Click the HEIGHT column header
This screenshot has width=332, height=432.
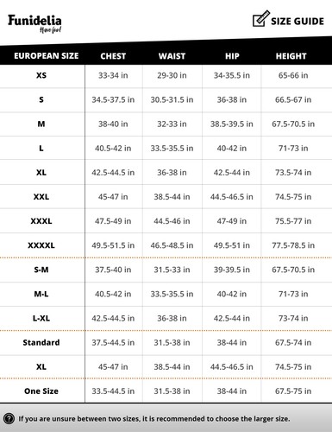point(291,56)
